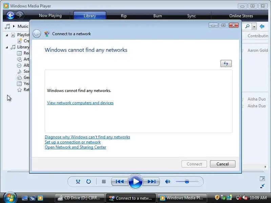Select the Year icon in the Library tree

click(19, 84)
